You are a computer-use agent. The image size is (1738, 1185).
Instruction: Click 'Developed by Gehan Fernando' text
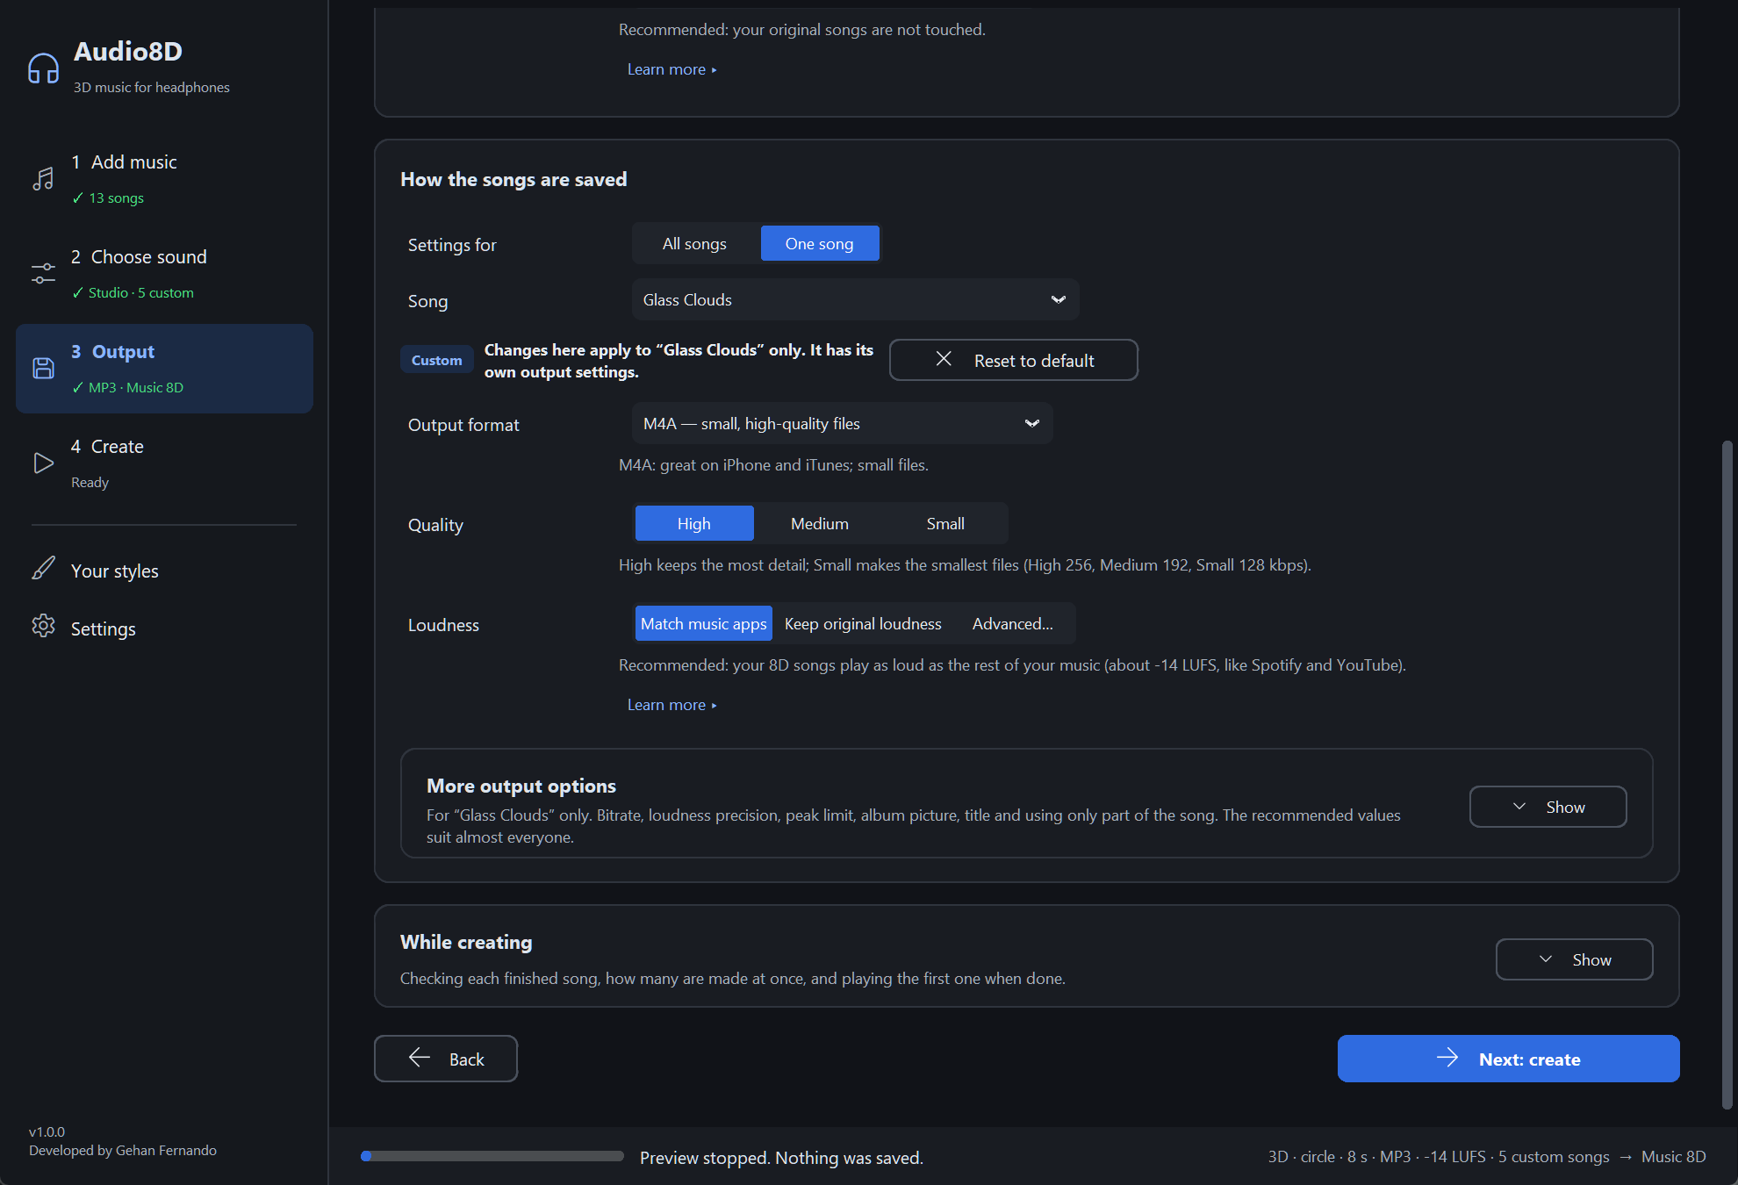pyautogui.click(x=123, y=1150)
